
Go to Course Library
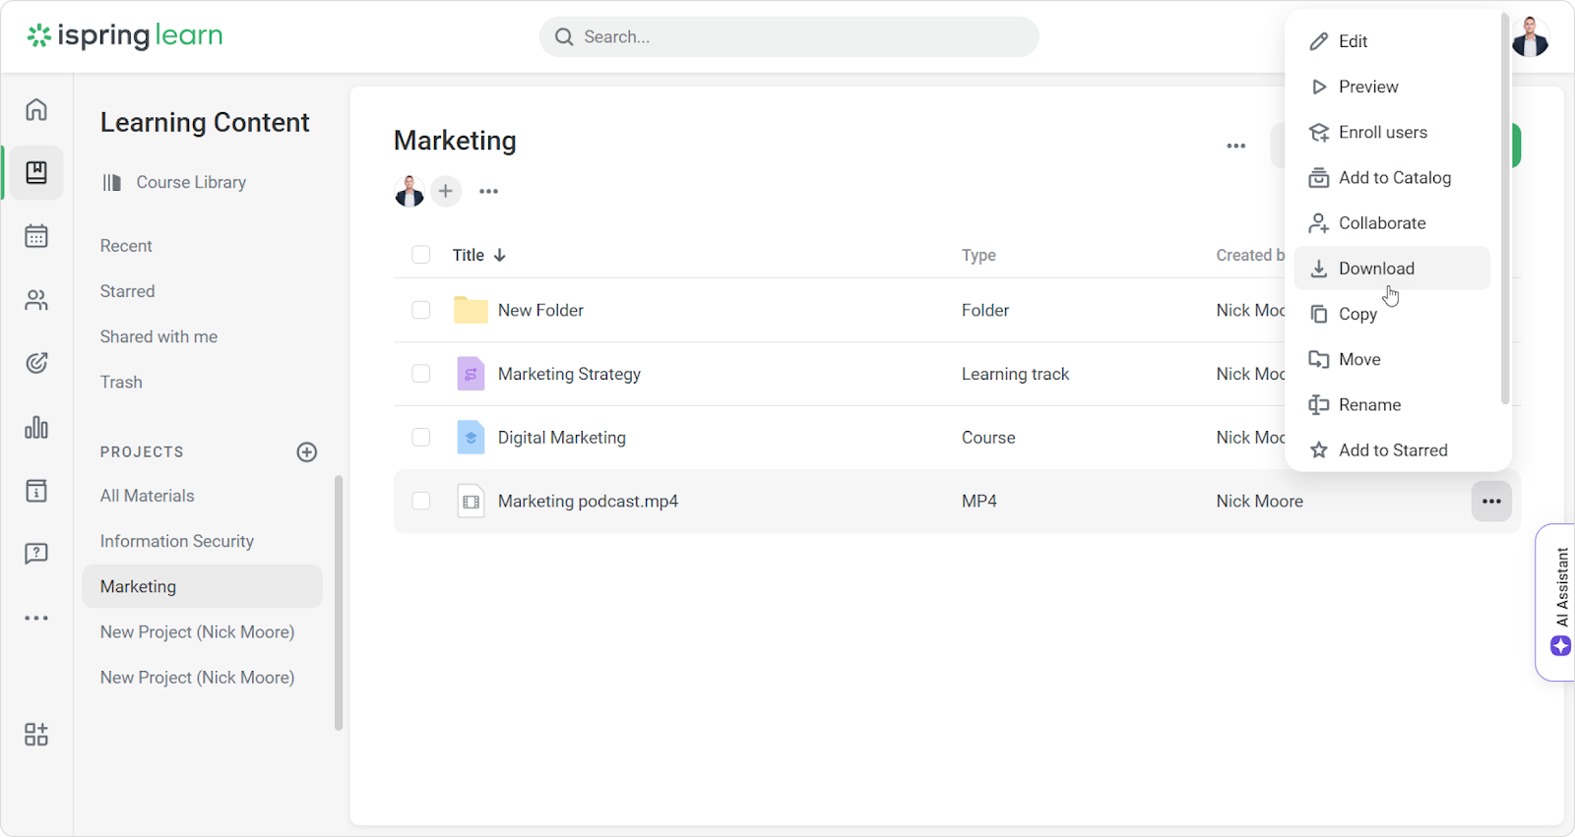pos(191,183)
